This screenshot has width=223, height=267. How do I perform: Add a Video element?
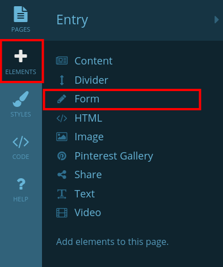click(x=87, y=213)
